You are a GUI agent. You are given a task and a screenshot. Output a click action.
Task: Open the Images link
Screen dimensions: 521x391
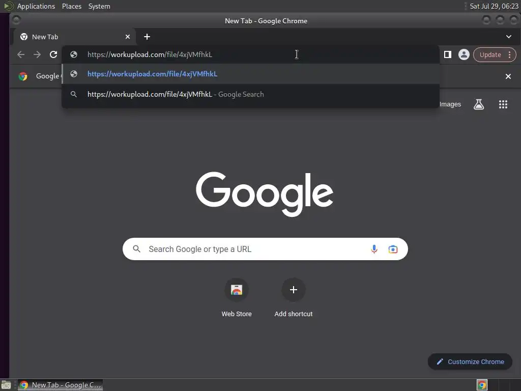tap(450, 104)
